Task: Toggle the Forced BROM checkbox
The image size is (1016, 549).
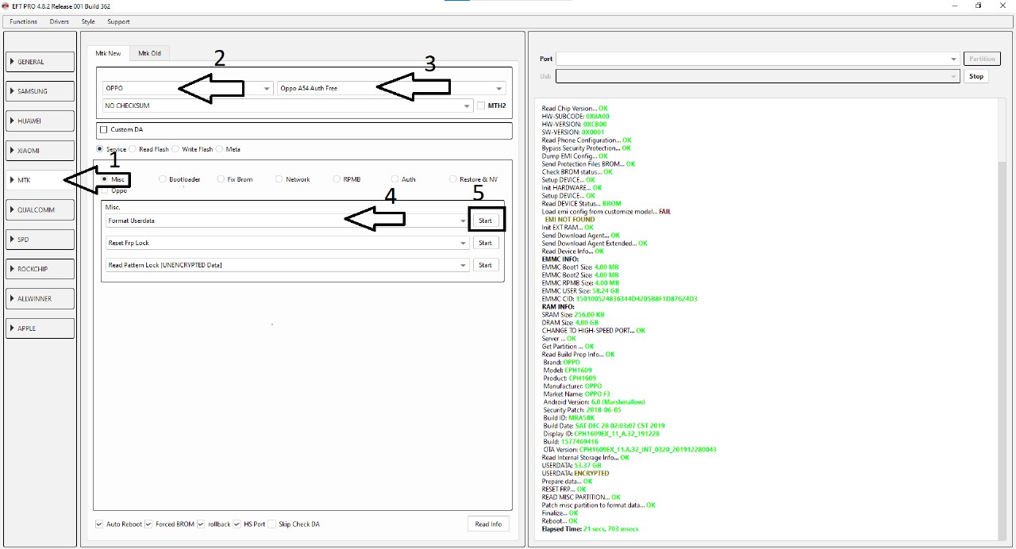Action: (x=148, y=524)
